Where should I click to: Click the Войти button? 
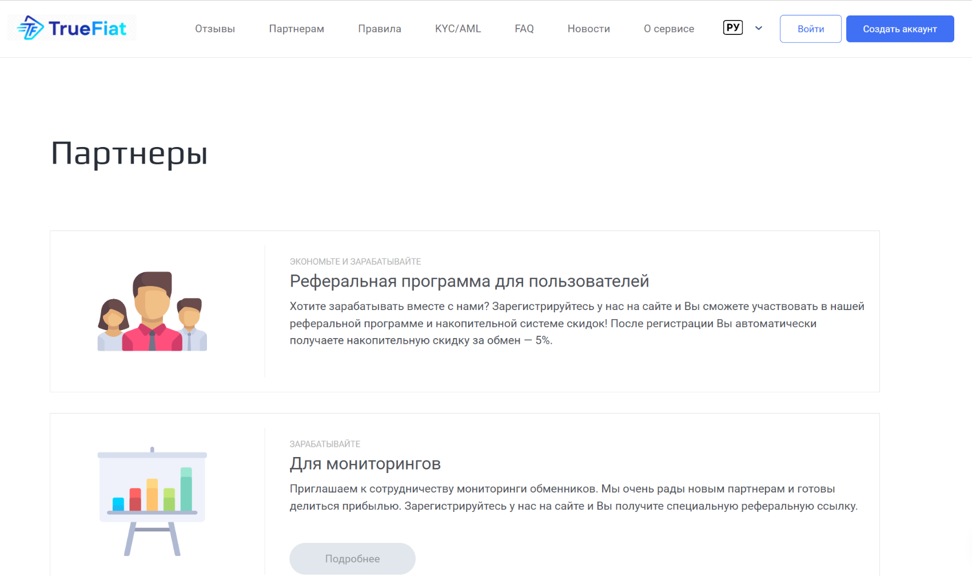(811, 29)
